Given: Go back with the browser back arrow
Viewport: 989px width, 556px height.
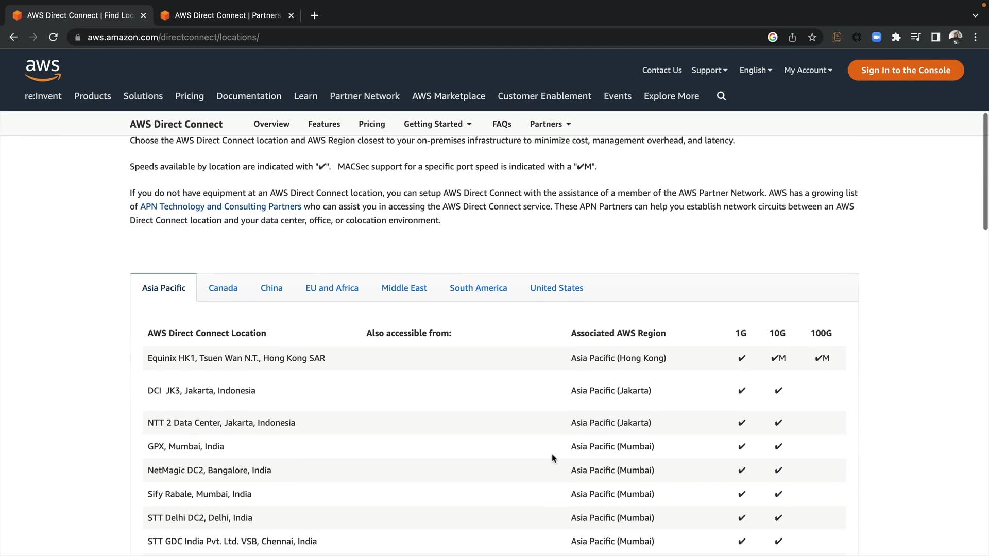Looking at the screenshot, I should click(x=14, y=37).
